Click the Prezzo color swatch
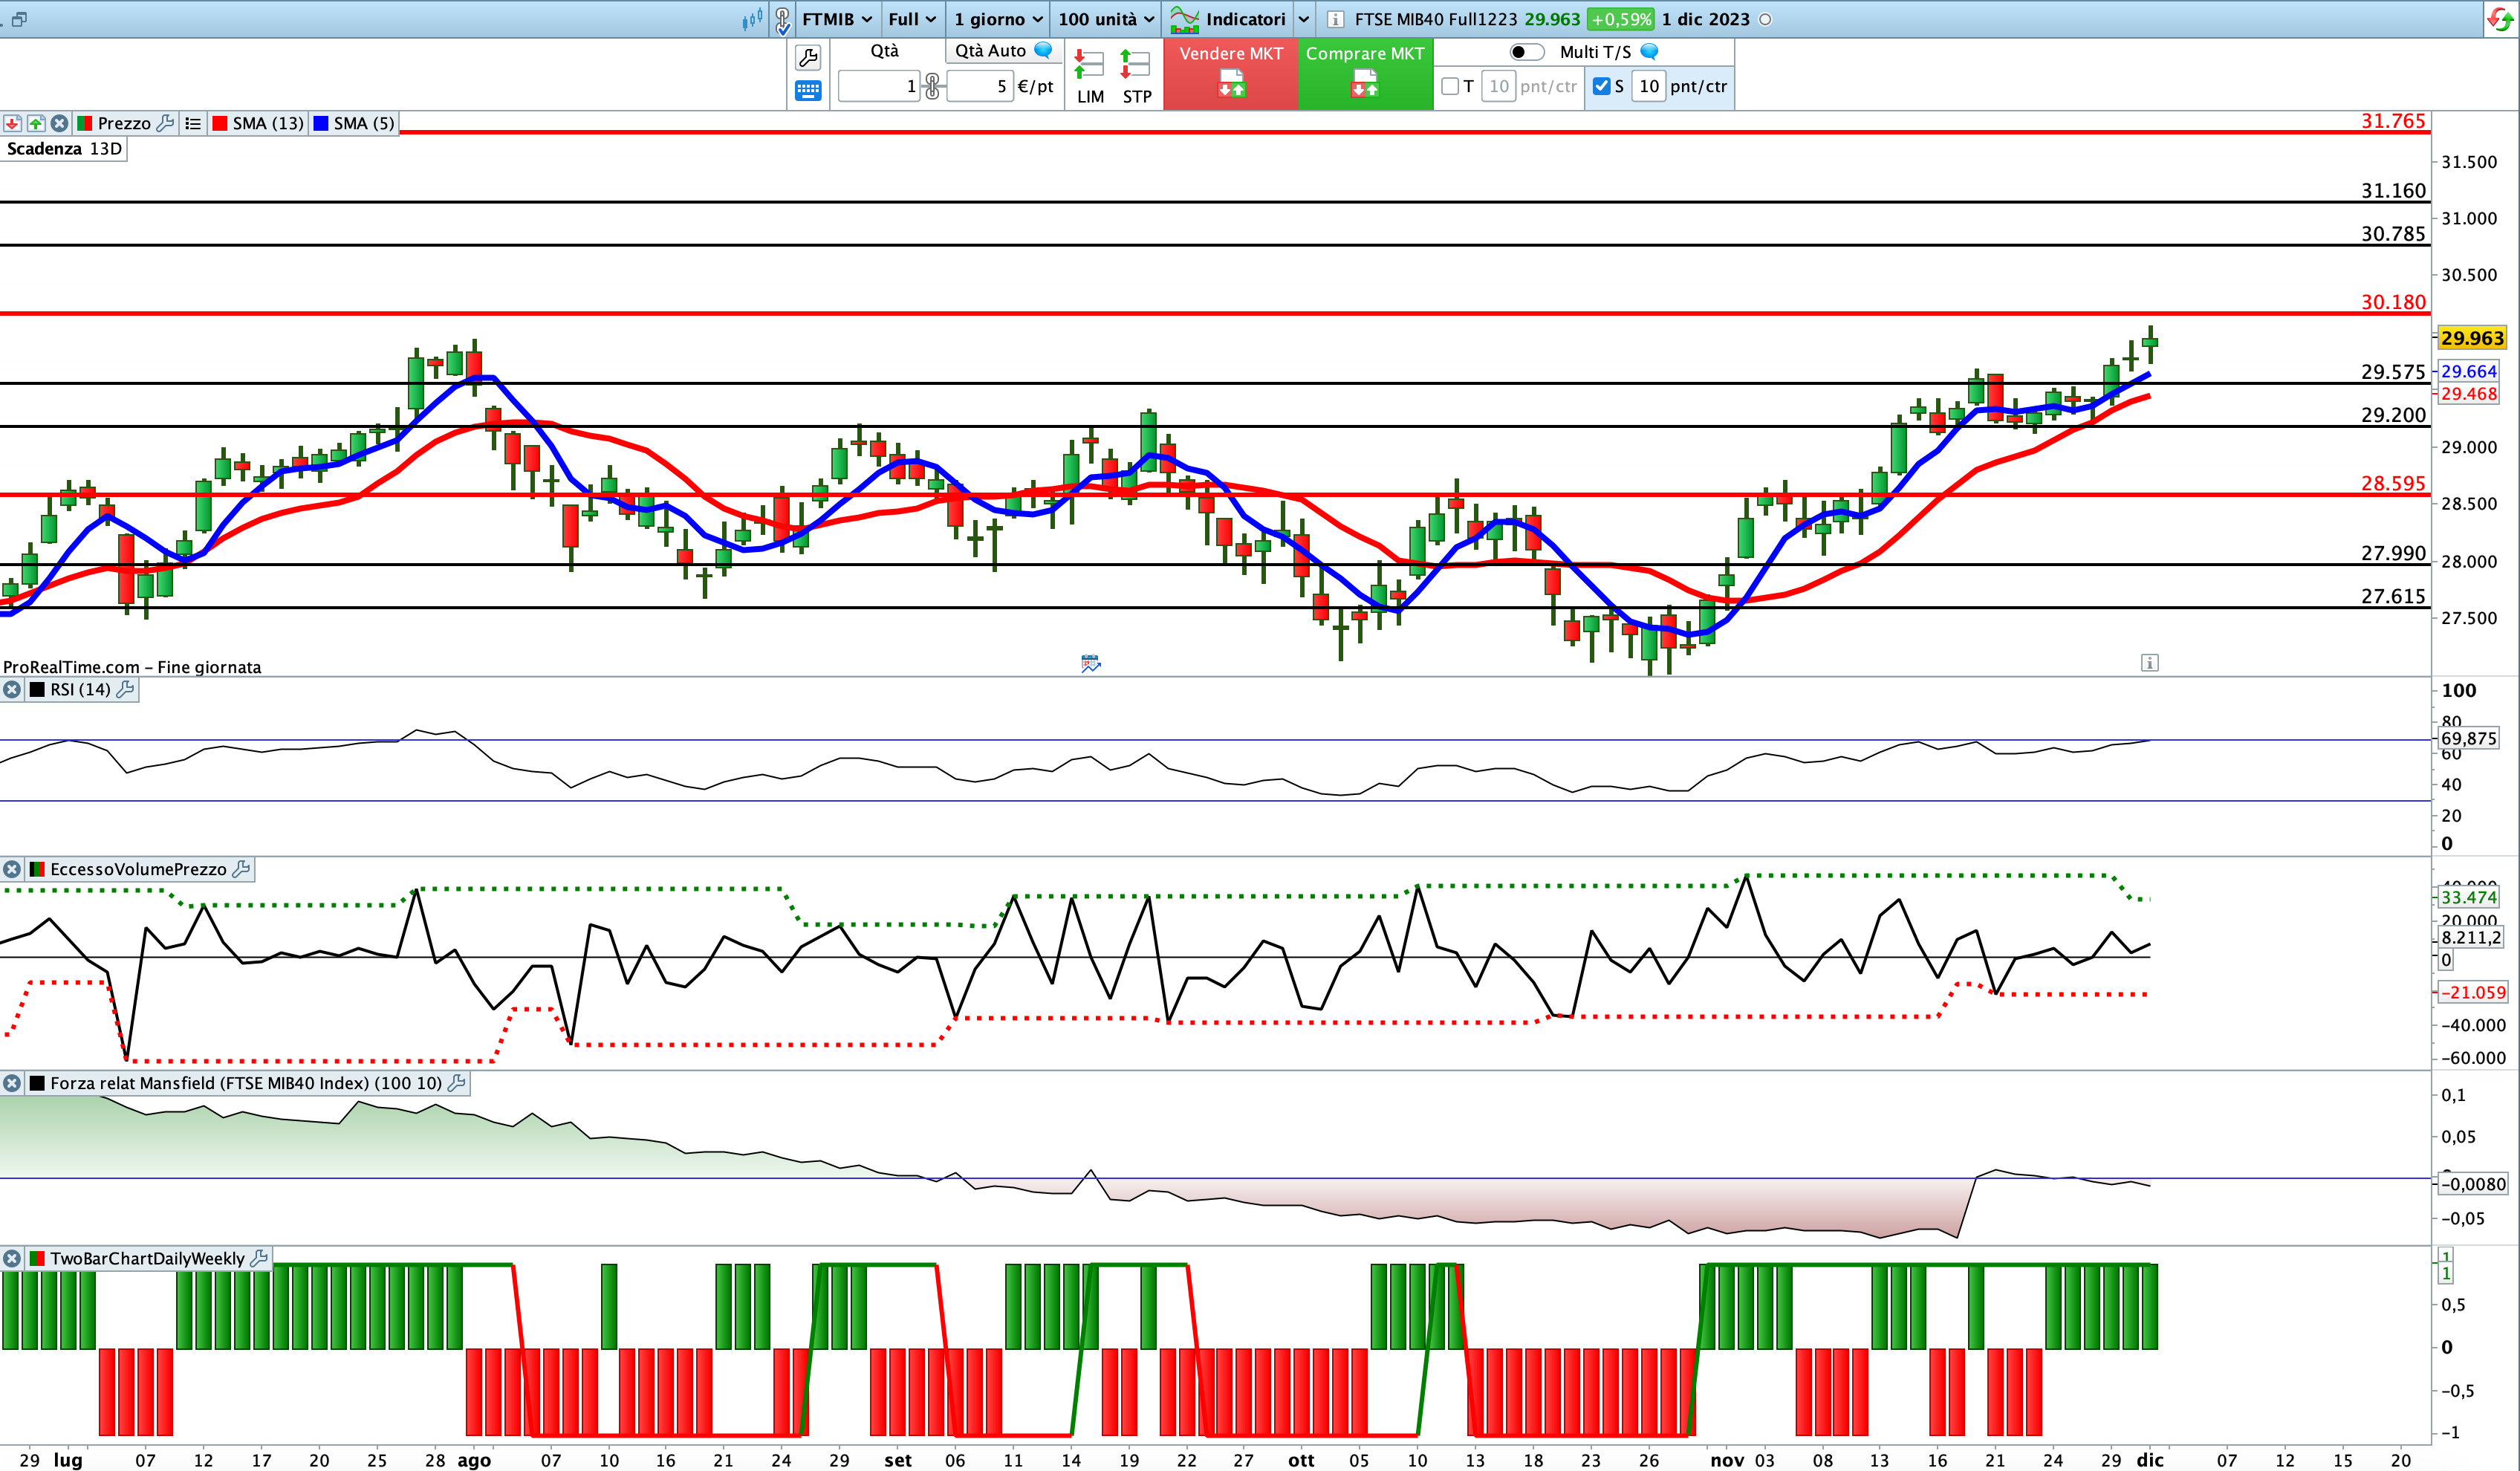The image size is (2520, 1471). click(x=84, y=123)
